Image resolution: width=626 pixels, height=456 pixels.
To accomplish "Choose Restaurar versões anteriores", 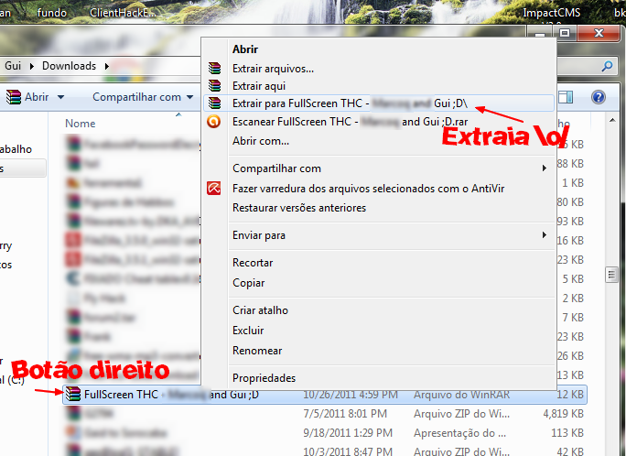I will coord(299,208).
